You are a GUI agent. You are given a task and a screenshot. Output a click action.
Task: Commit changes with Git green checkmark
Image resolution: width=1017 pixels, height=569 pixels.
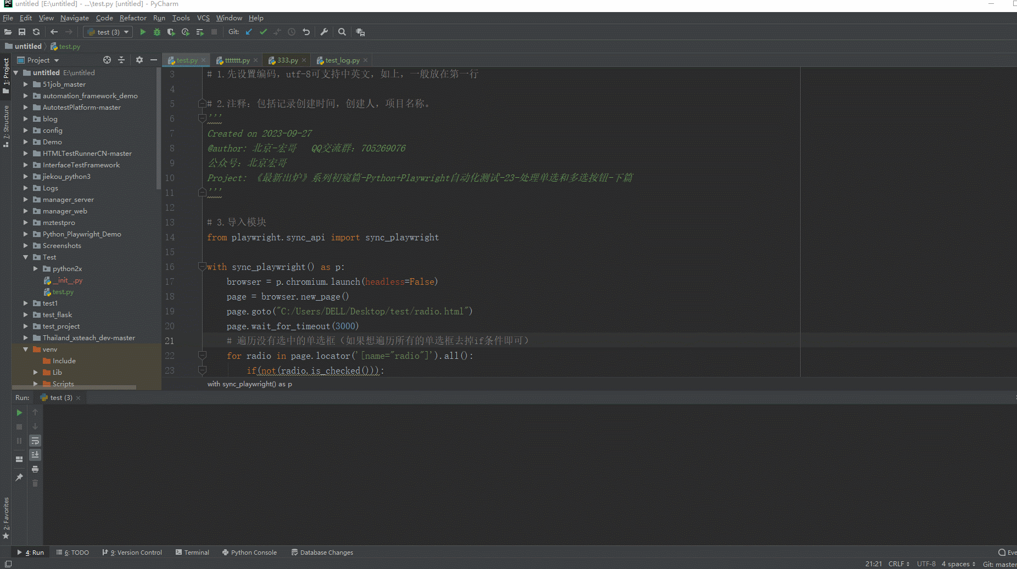263,32
